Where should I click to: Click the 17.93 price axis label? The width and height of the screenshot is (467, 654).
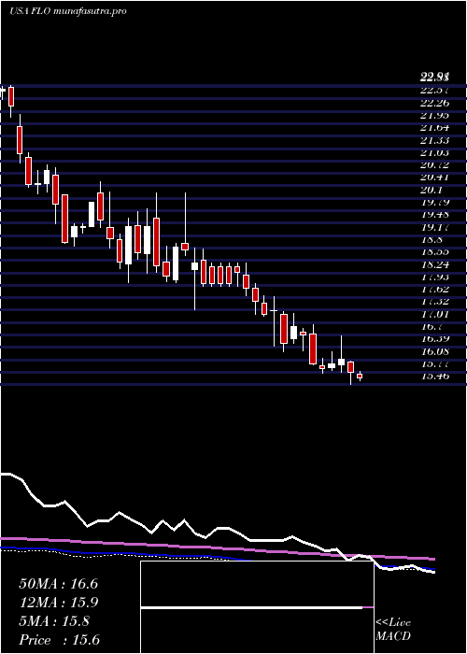click(x=435, y=277)
